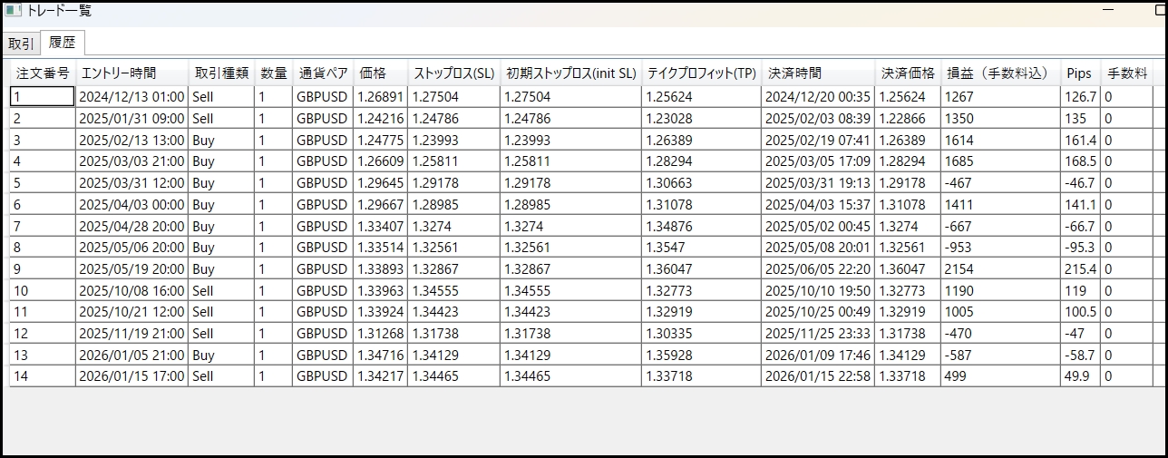Select row 14 order number cell
Viewport: 1168px width, 458px height.
[x=42, y=376]
